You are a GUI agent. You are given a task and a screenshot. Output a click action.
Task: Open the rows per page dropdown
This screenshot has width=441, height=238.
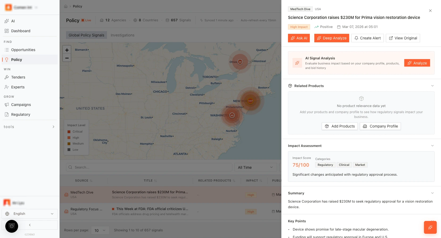[100, 230]
